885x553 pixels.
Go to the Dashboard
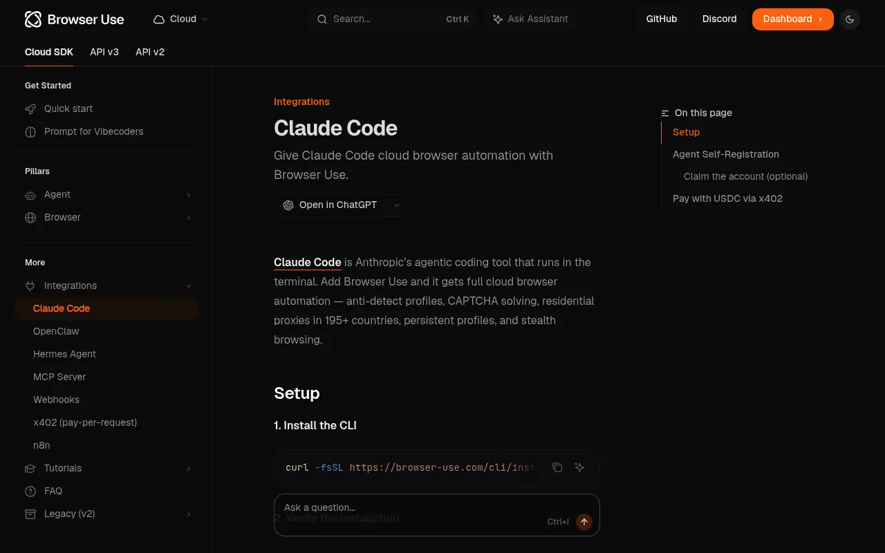click(792, 19)
